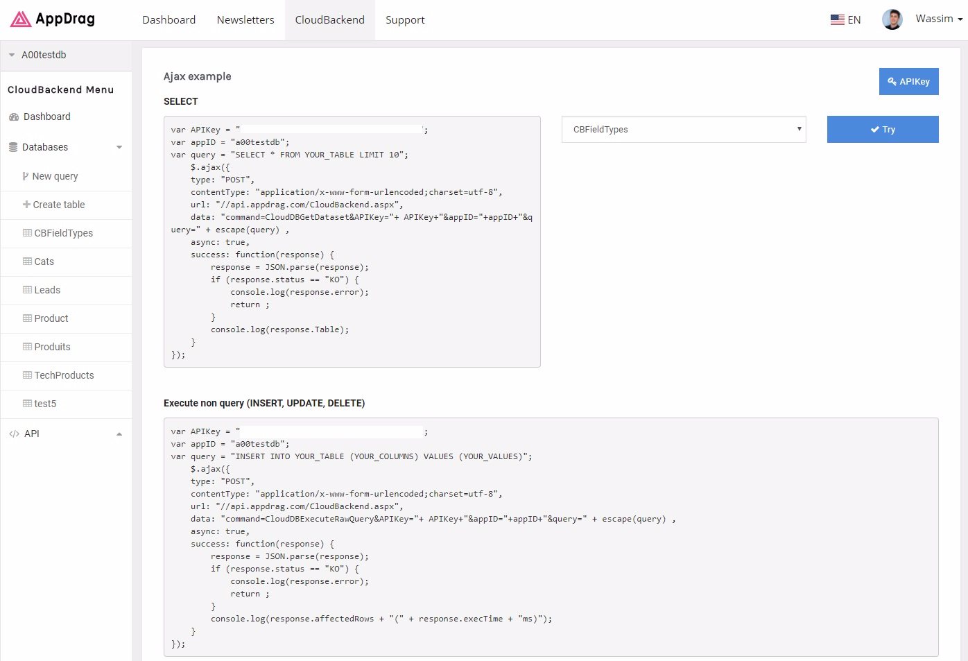968x661 pixels.
Task: Click the table icon beside Leads
Action: coord(27,290)
